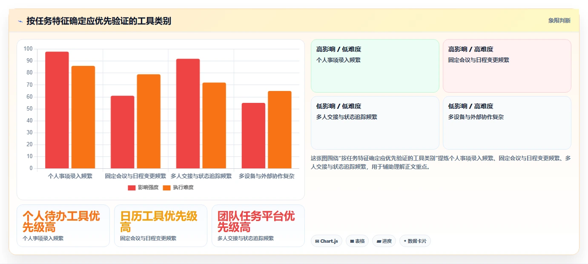
Task: Click the 象限判断 label in the header
Action: click(x=559, y=20)
